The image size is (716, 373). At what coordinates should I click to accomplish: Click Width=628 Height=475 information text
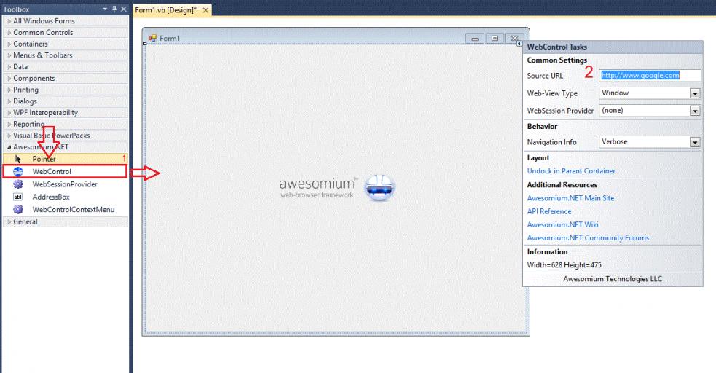tap(564, 265)
